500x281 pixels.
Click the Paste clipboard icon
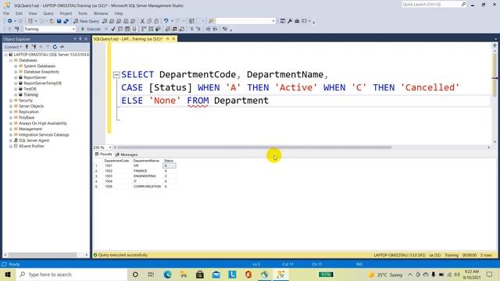[x=156, y=21]
